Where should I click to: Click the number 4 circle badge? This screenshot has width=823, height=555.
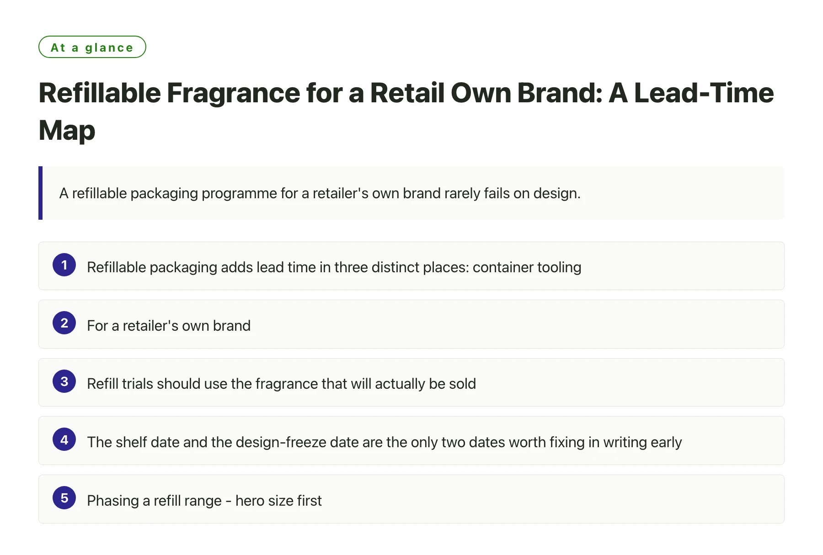pos(64,439)
